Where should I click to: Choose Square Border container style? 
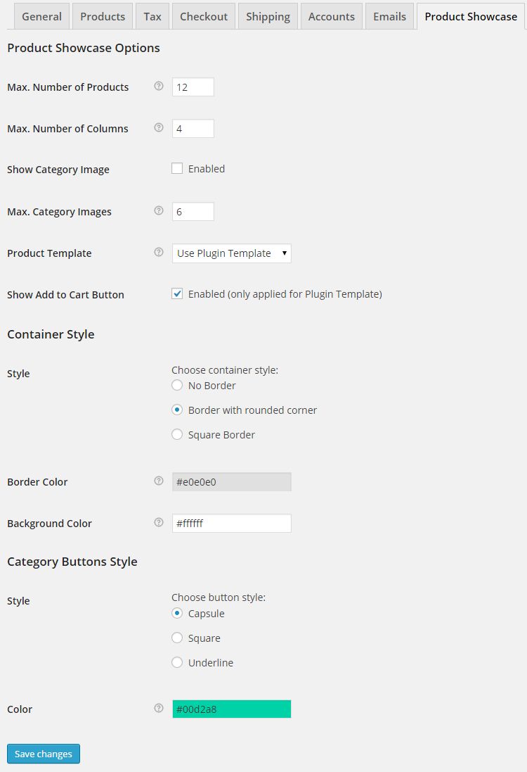click(177, 435)
